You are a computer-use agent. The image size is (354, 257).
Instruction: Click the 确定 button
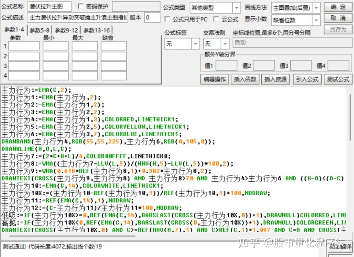coord(338,7)
